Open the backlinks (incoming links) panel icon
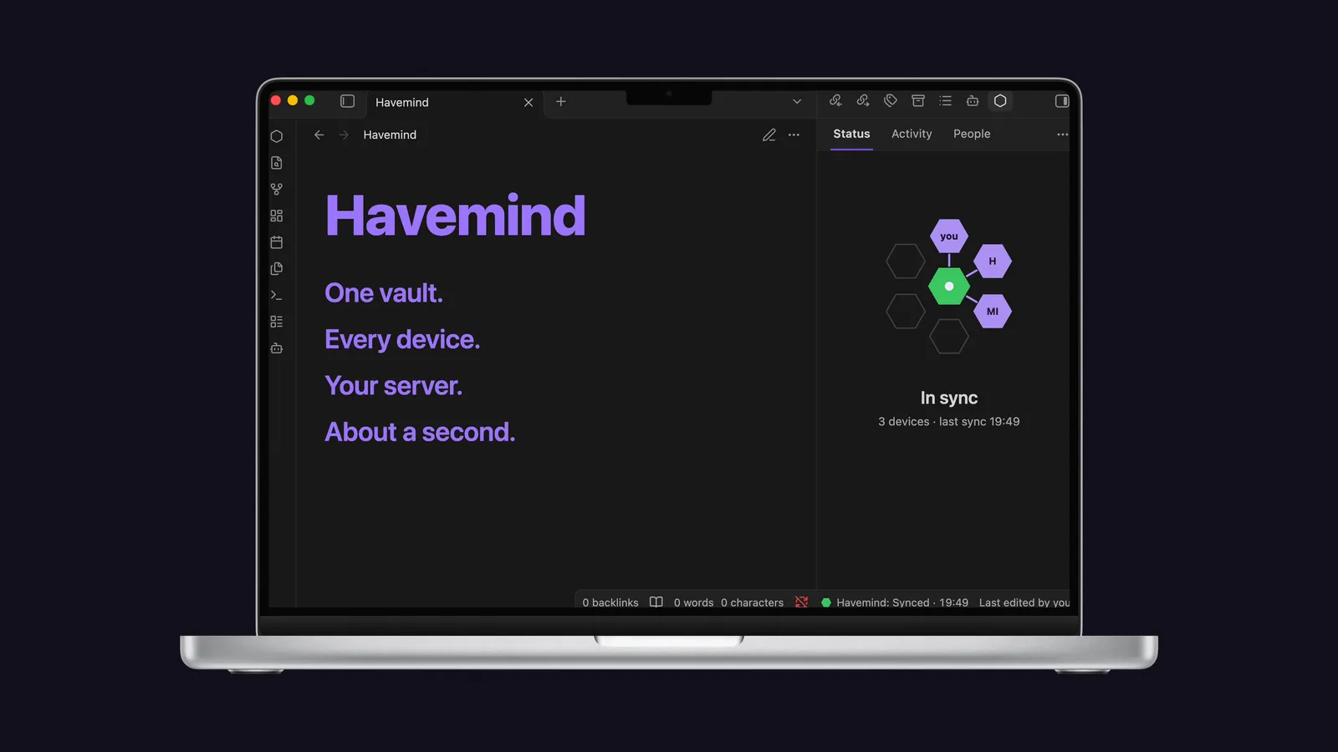This screenshot has height=752, width=1338. tap(835, 101)
